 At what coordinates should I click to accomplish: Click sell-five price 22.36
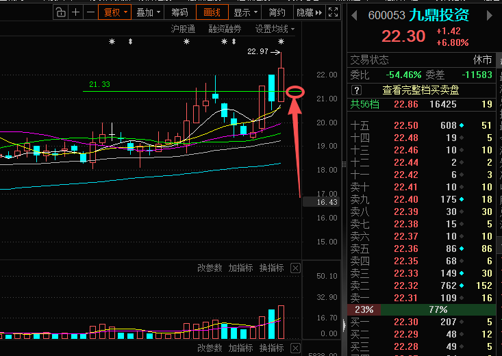406,249
